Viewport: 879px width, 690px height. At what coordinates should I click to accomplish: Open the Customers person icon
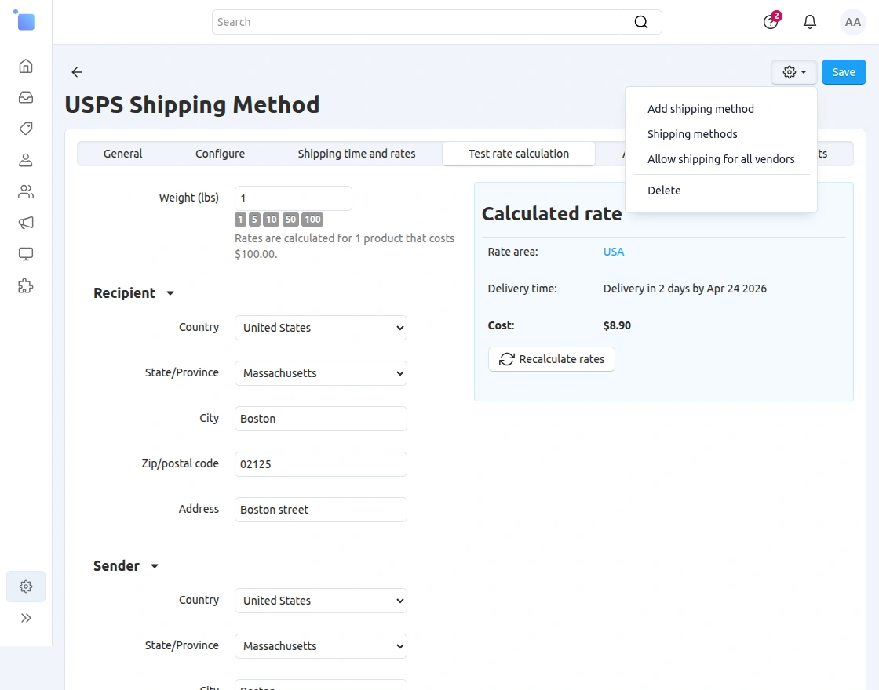[x=26, y=160]
